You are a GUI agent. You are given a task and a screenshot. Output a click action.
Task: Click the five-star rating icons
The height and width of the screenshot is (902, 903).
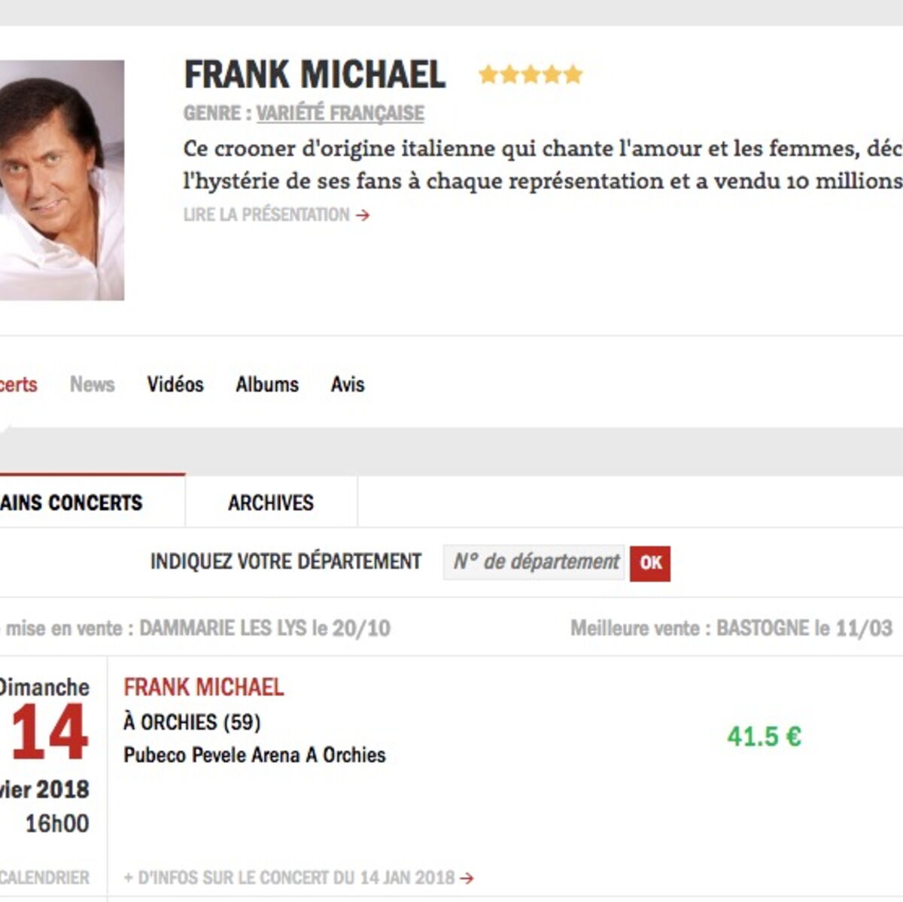coord(531,74)
